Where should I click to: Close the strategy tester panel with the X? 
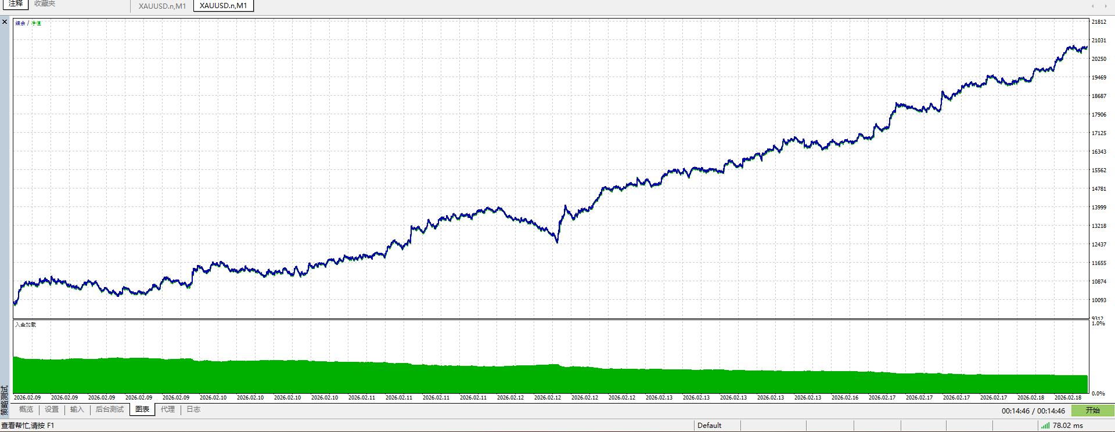click(x=5, y=22)
